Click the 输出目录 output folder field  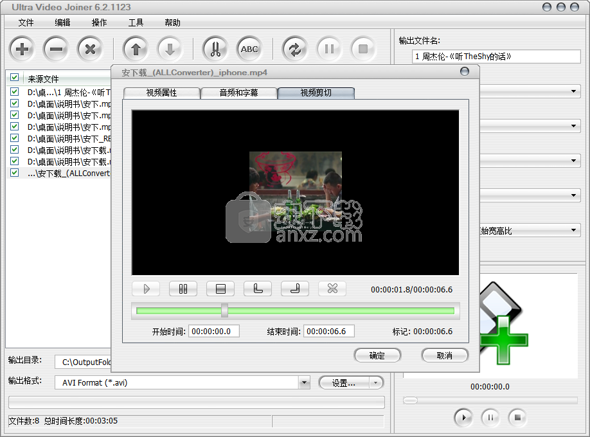pyautogui.click(x=83, y=362)
